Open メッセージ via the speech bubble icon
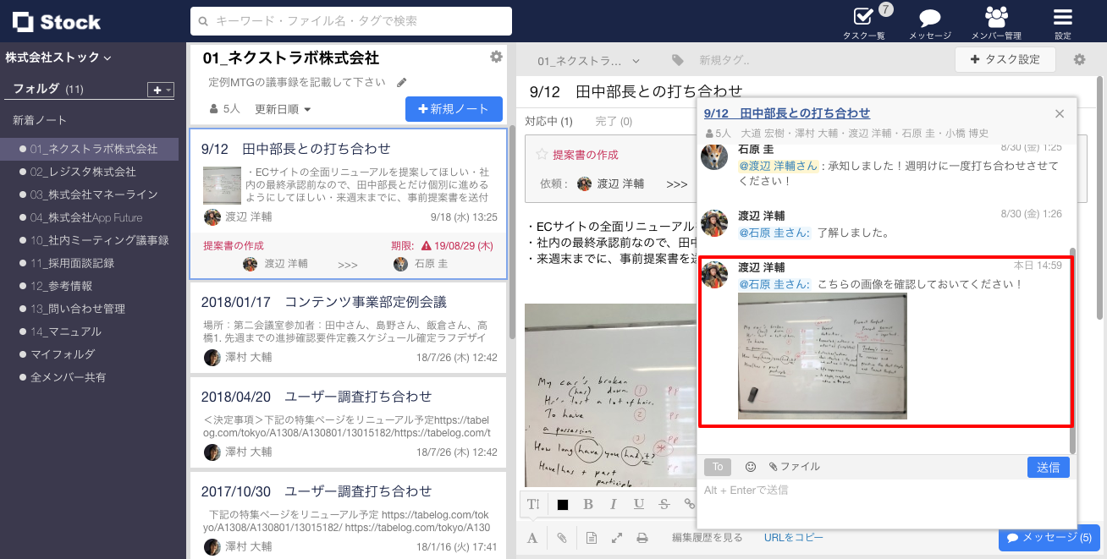 931,18
